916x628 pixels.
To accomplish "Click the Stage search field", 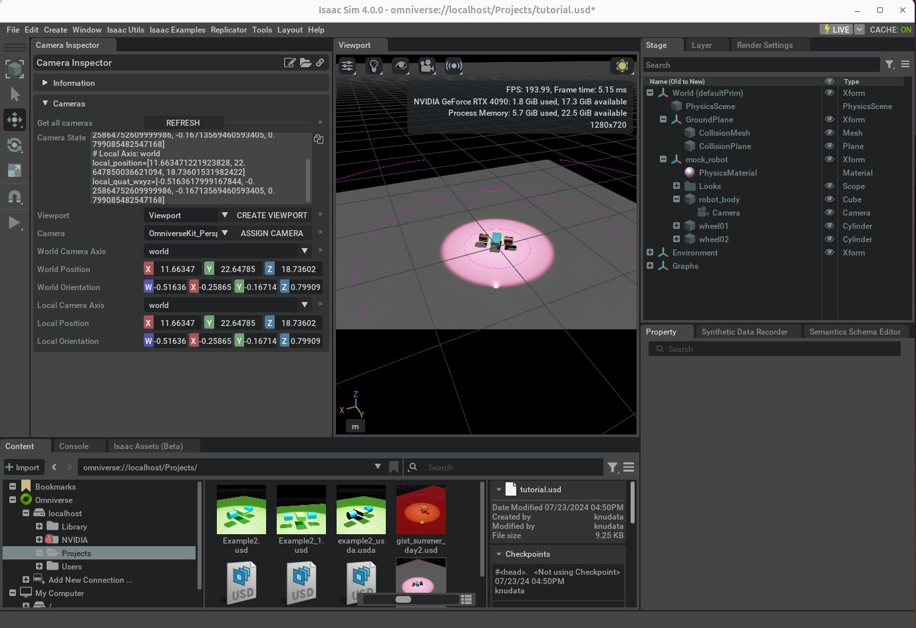I will (761, 65).
